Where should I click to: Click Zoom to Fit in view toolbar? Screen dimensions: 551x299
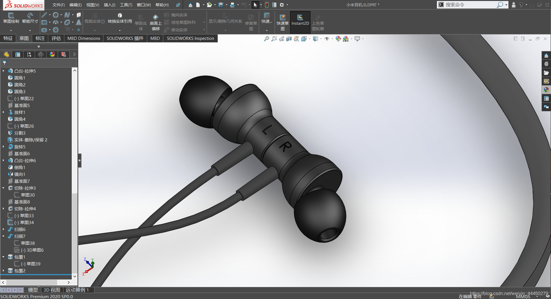267,39
